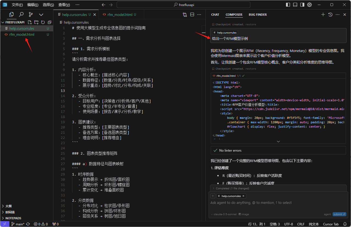The image size is (351, 227).
Task: Open the 查看(V) menu
Action: coord(64,5)
